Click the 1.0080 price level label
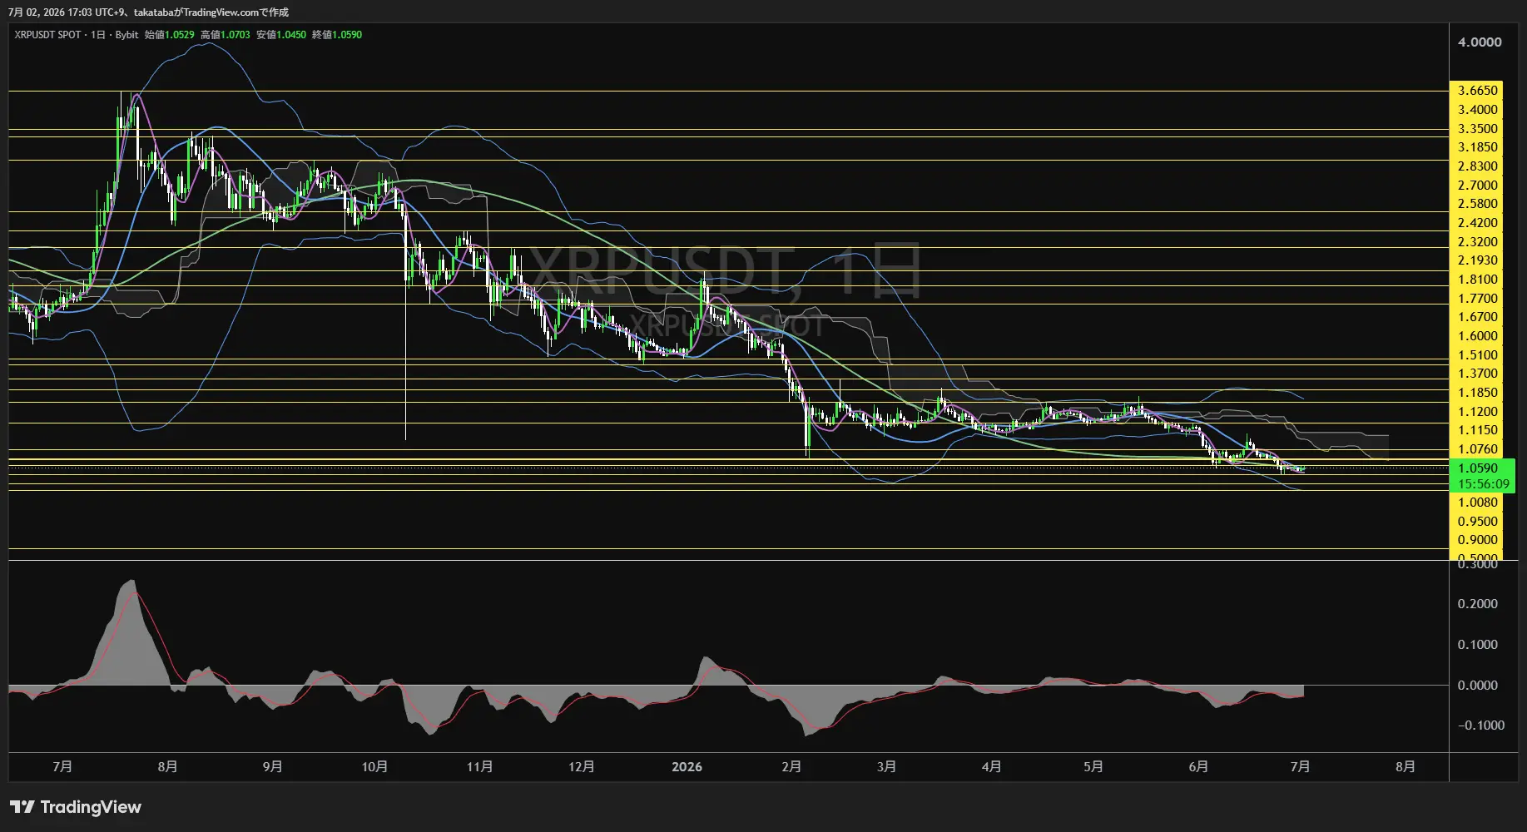The width and height of the screenshot is (1527, 832). pos(1478,503)
